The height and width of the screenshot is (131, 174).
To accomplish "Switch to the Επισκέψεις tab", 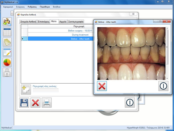I will 43,22.
